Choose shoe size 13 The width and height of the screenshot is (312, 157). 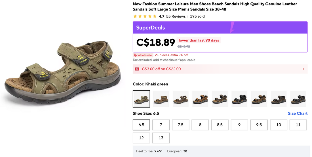pyautogui.click(x=161, y=138)
